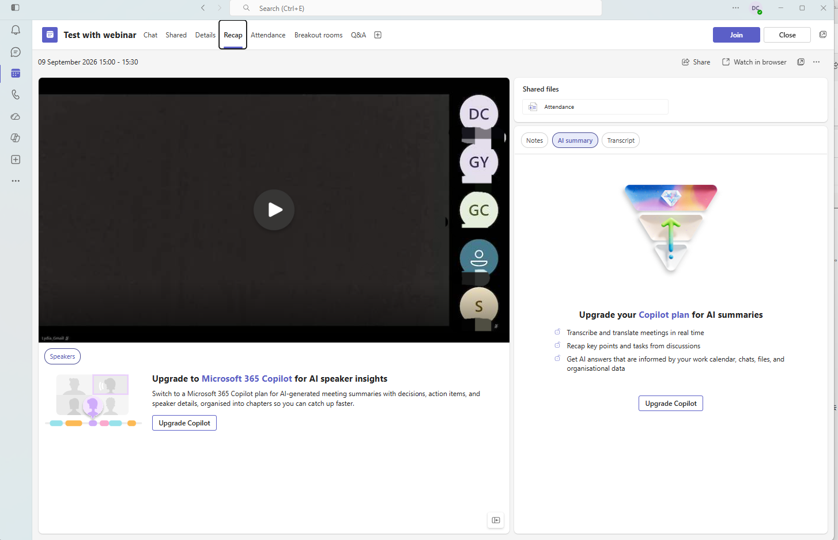Toggle the Speakers pill
838x540 pixels.
pyautogui.click(x=62, y=356)
